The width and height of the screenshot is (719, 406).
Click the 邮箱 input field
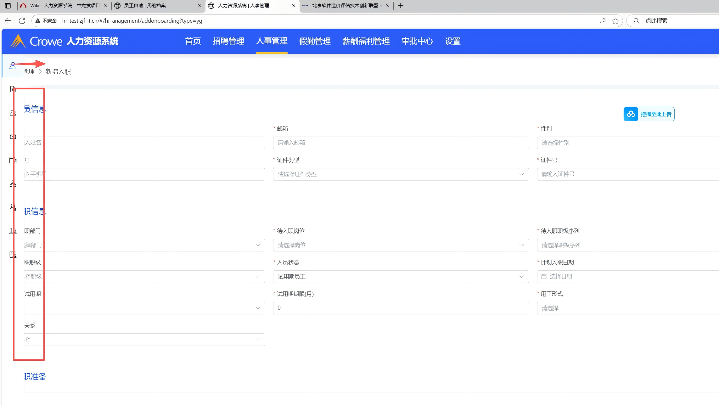point(401,143)
